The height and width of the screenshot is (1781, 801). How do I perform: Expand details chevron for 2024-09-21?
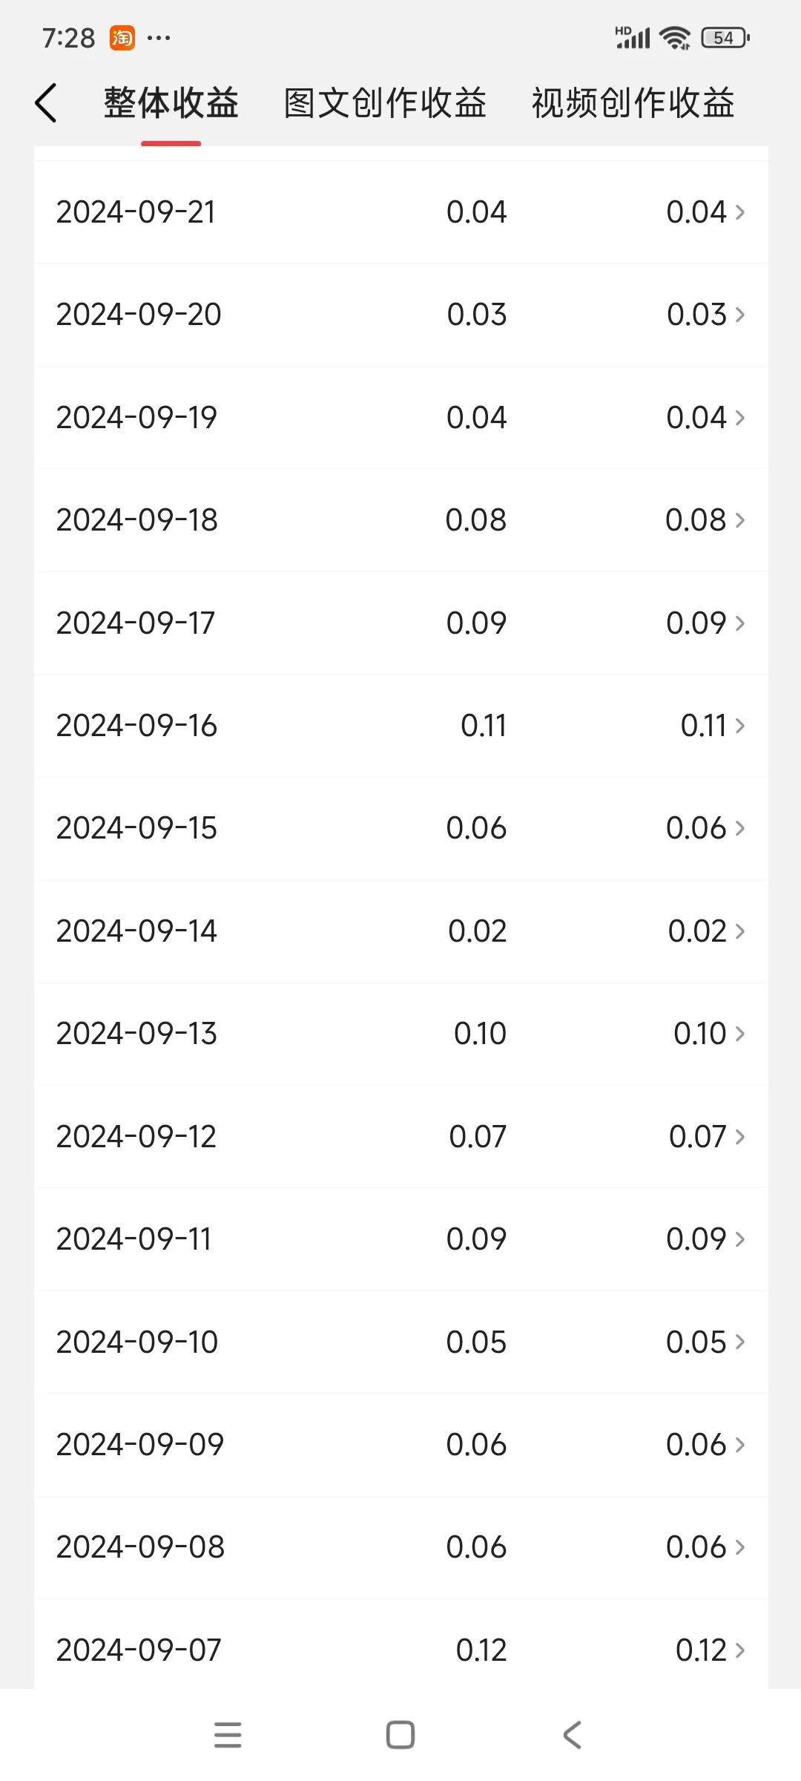pyautogui.click(x=739, y=212)
